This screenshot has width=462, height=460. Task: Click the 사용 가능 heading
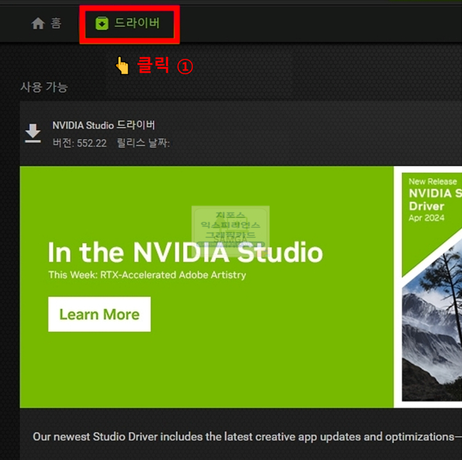(44, 87)
